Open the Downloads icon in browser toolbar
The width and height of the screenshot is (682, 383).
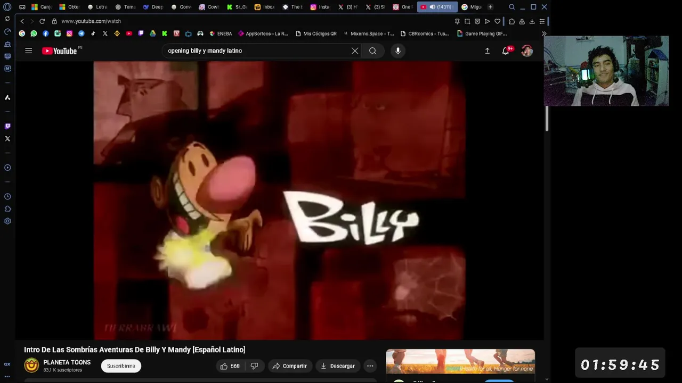click(532, 21)
